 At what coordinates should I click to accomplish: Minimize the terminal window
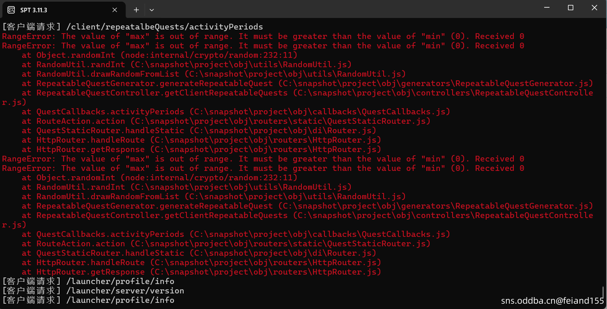pos(547,8)
